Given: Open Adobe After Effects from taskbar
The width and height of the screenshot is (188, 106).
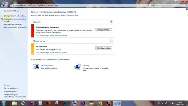Looking at the screenshot, I should click(83, 103).
